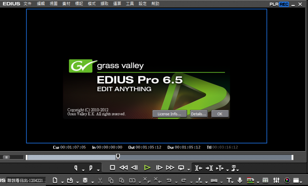Click the Out timecode 00:01:05:12
This screenshot has height=186, width=308.
click(x=148, y=147)
